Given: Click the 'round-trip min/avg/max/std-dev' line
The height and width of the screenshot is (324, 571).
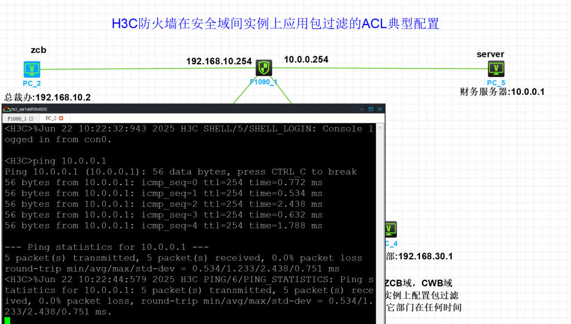Looking at the screenshot, I should (172, 269).
